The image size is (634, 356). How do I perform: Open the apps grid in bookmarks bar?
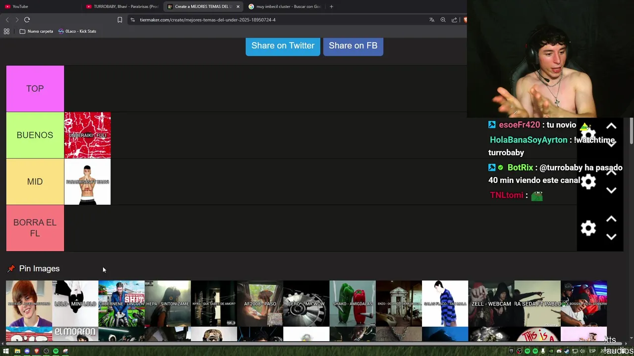(x=6, y=31)
